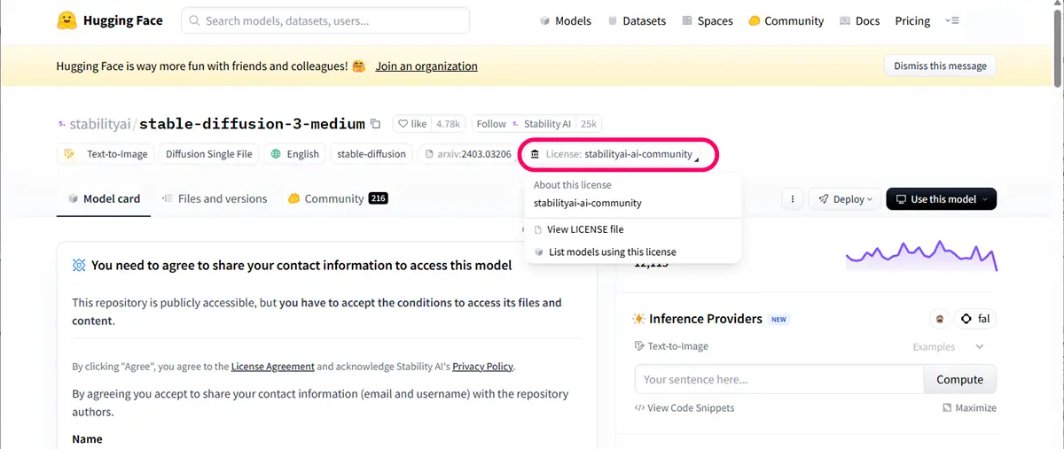The width and height of the screenshot is (1064, 449).
Task: Click the 25k followers count
Action: [589, 124]
